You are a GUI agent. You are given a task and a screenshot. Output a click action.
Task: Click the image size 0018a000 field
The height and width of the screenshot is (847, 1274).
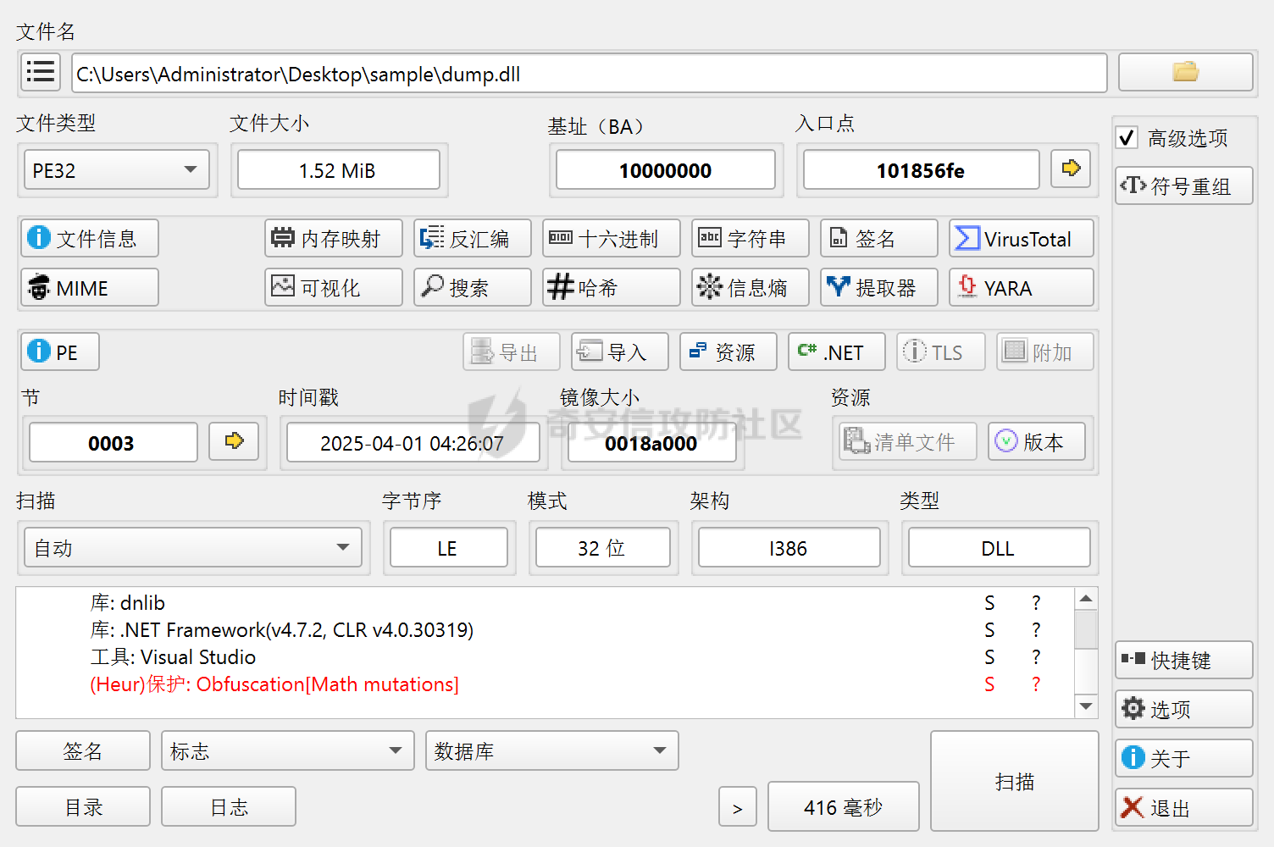tap(652, 442)
